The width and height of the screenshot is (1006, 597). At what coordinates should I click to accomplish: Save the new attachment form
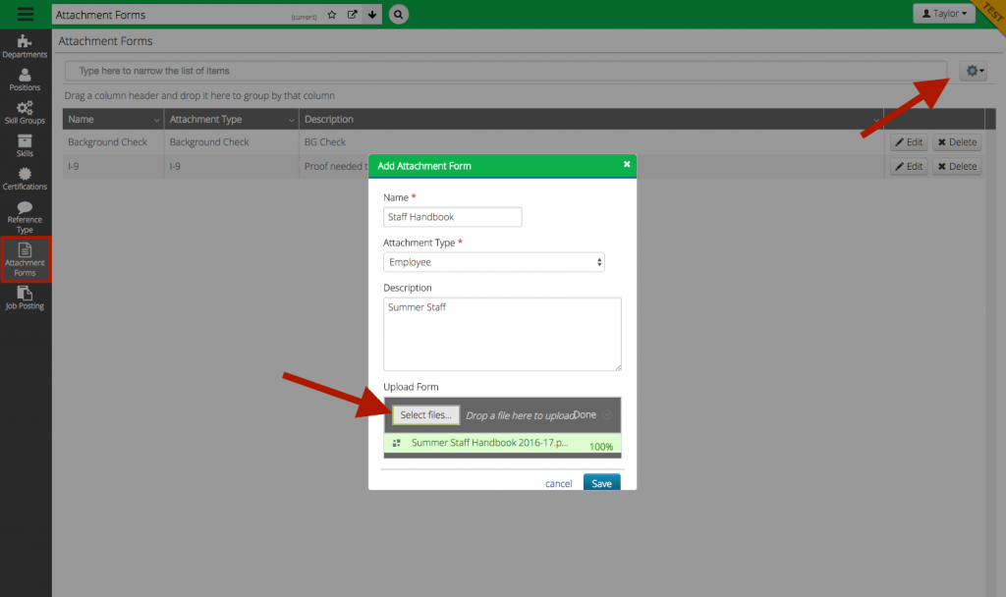pos(601,482)
